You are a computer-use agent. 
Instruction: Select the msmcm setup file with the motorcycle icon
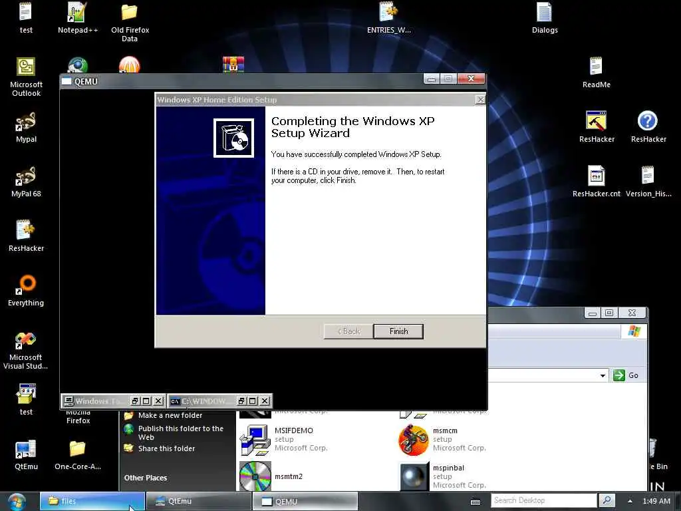[x=442, y=439]
